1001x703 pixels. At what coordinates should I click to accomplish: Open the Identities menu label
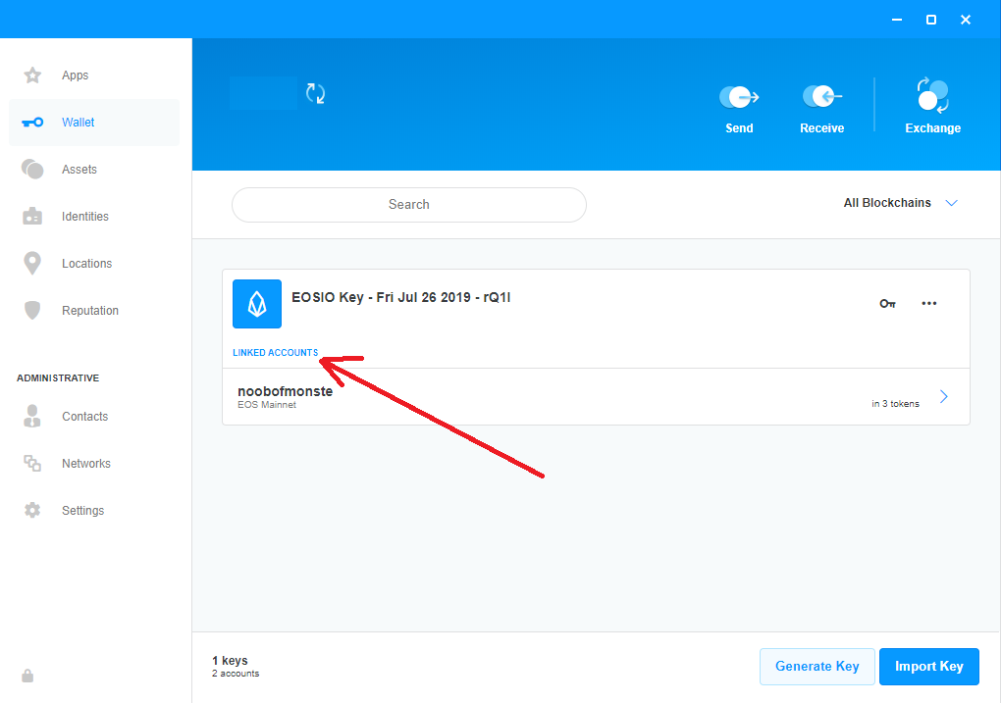coord(85,217)
